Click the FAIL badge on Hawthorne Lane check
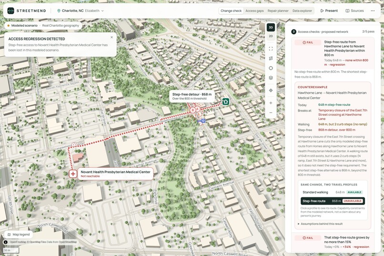This screenshot has width=384, height=256. click(308, 42)
